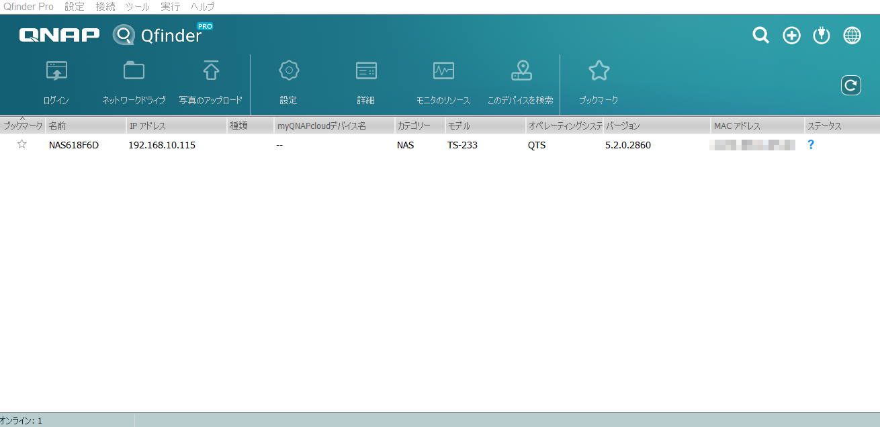The image size is (880, 427).
Task: Click the IP address 192.168.10.115
Action: coord(162,144)
